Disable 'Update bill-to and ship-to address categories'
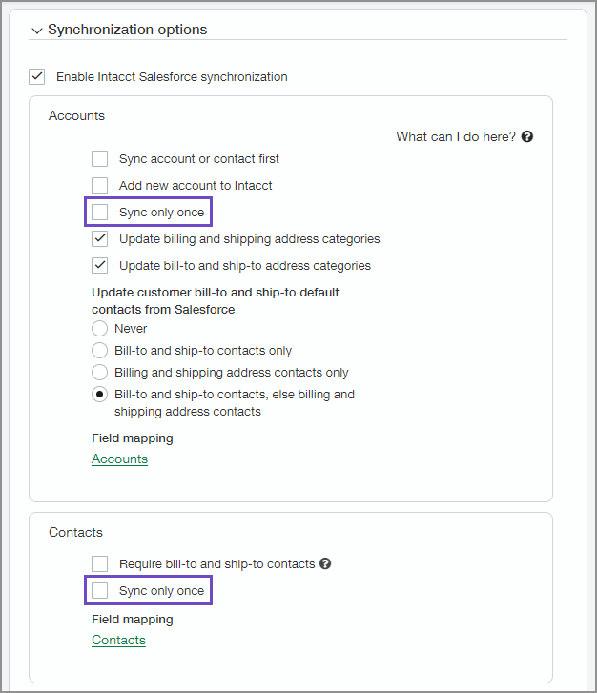The width and height of the screenshot is (597, 693). point(100,266)
